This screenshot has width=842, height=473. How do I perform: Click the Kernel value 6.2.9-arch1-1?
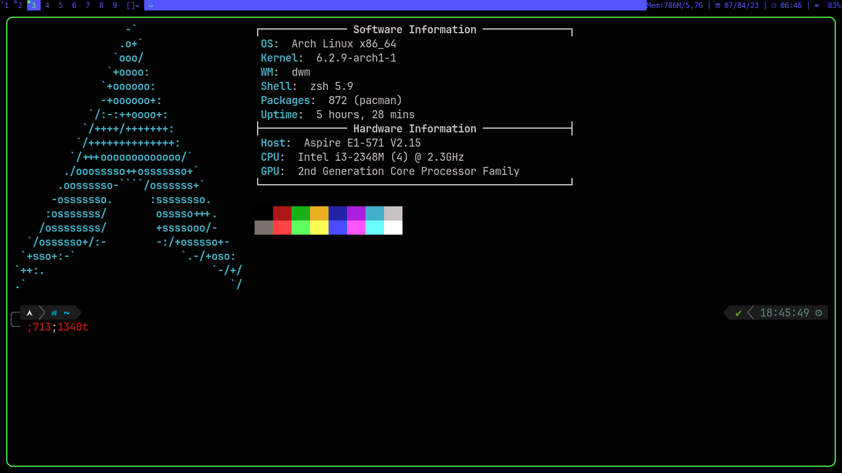pyautogui.click(x=356, y=58)
